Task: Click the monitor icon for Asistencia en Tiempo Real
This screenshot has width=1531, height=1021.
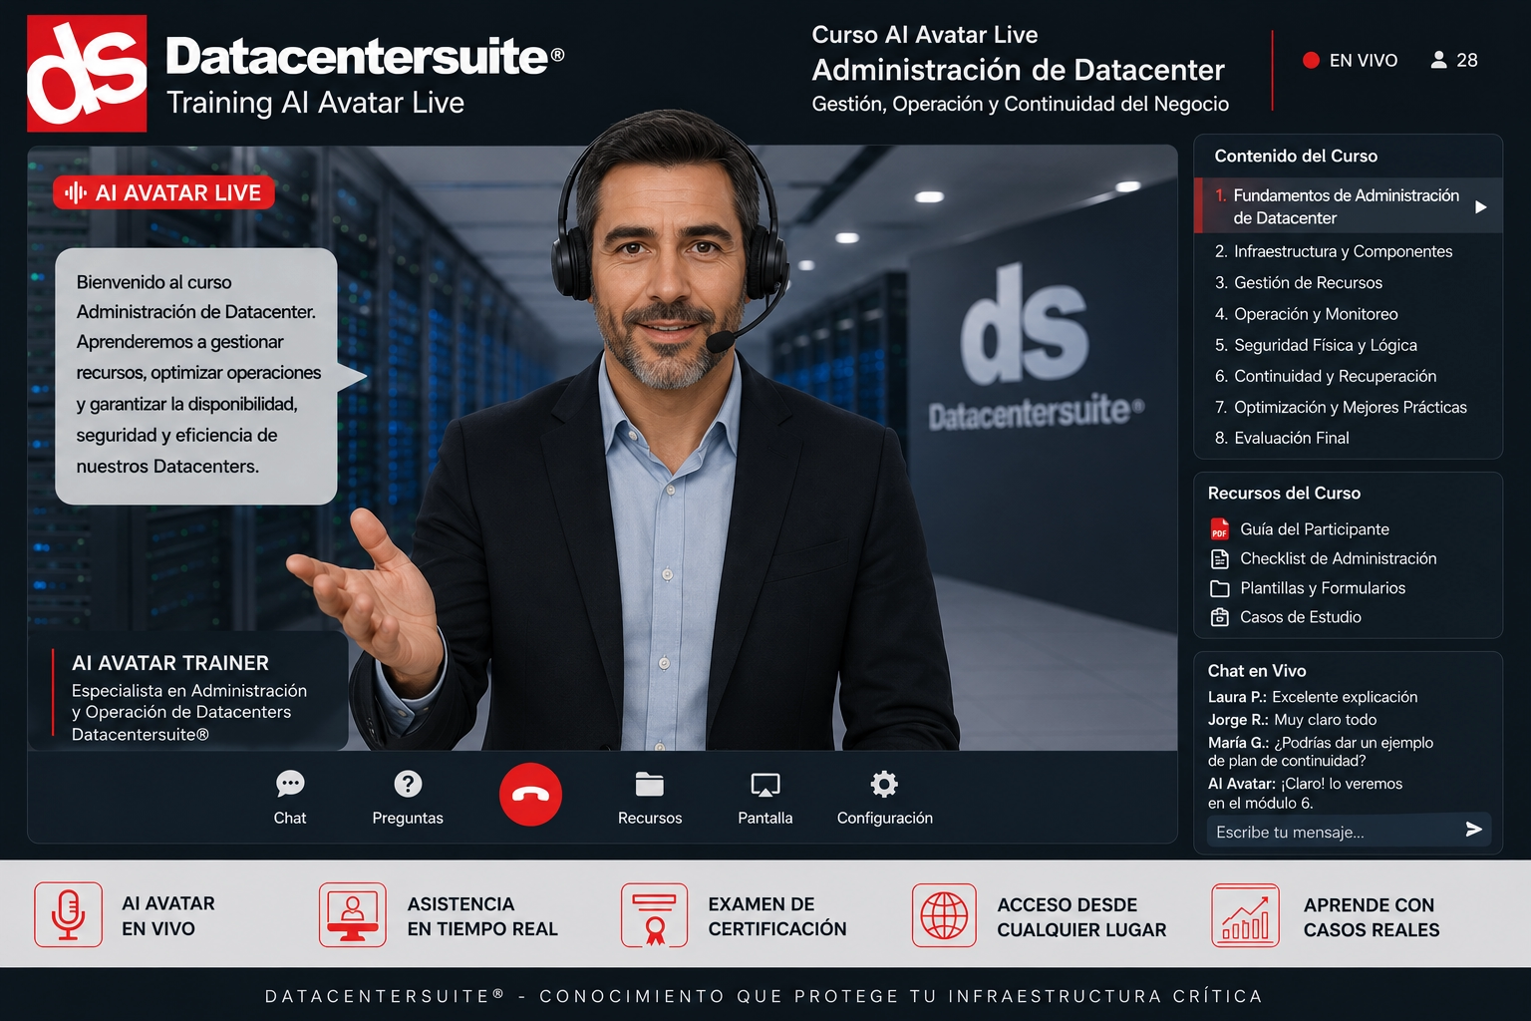Action: [352, 914]
